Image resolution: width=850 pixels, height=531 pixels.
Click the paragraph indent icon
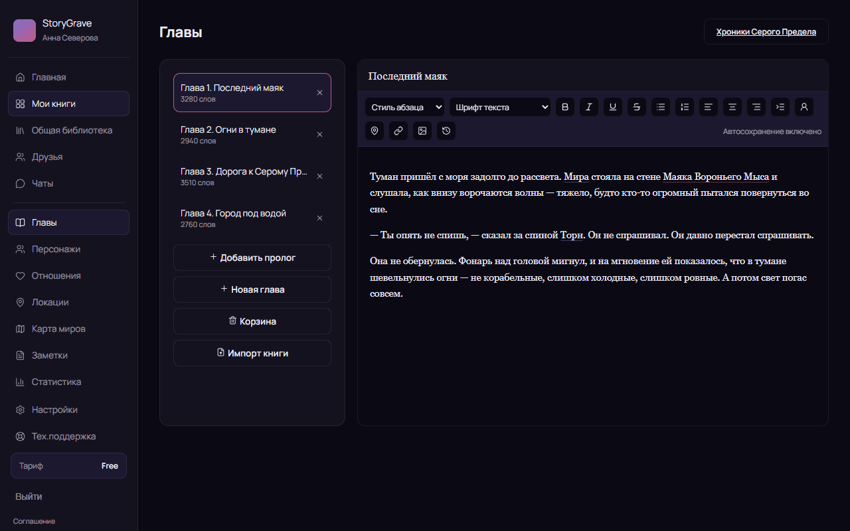[780, 107]
